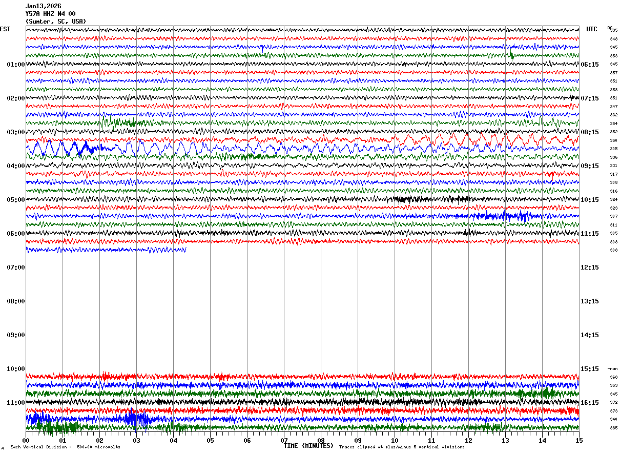
Task: Click the '09:00' EST time label
Action: pos(16,335)
